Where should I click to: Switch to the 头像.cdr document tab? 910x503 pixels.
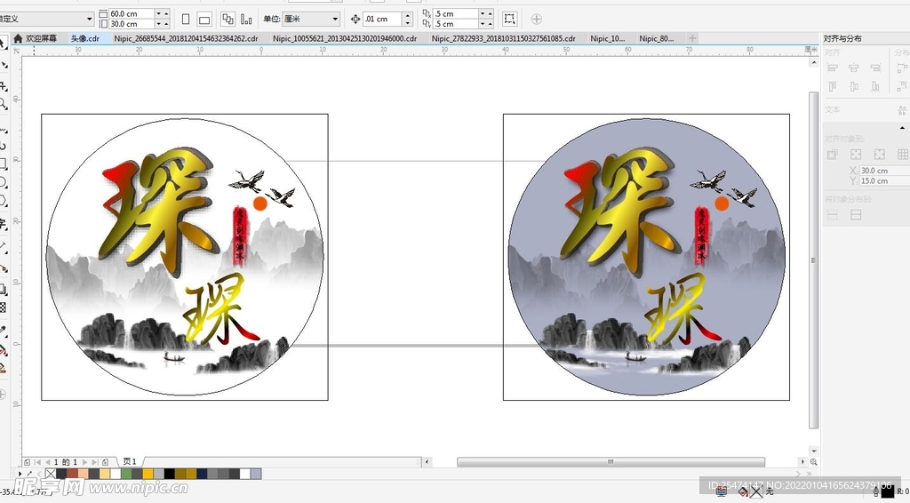[x=85, y=39]
